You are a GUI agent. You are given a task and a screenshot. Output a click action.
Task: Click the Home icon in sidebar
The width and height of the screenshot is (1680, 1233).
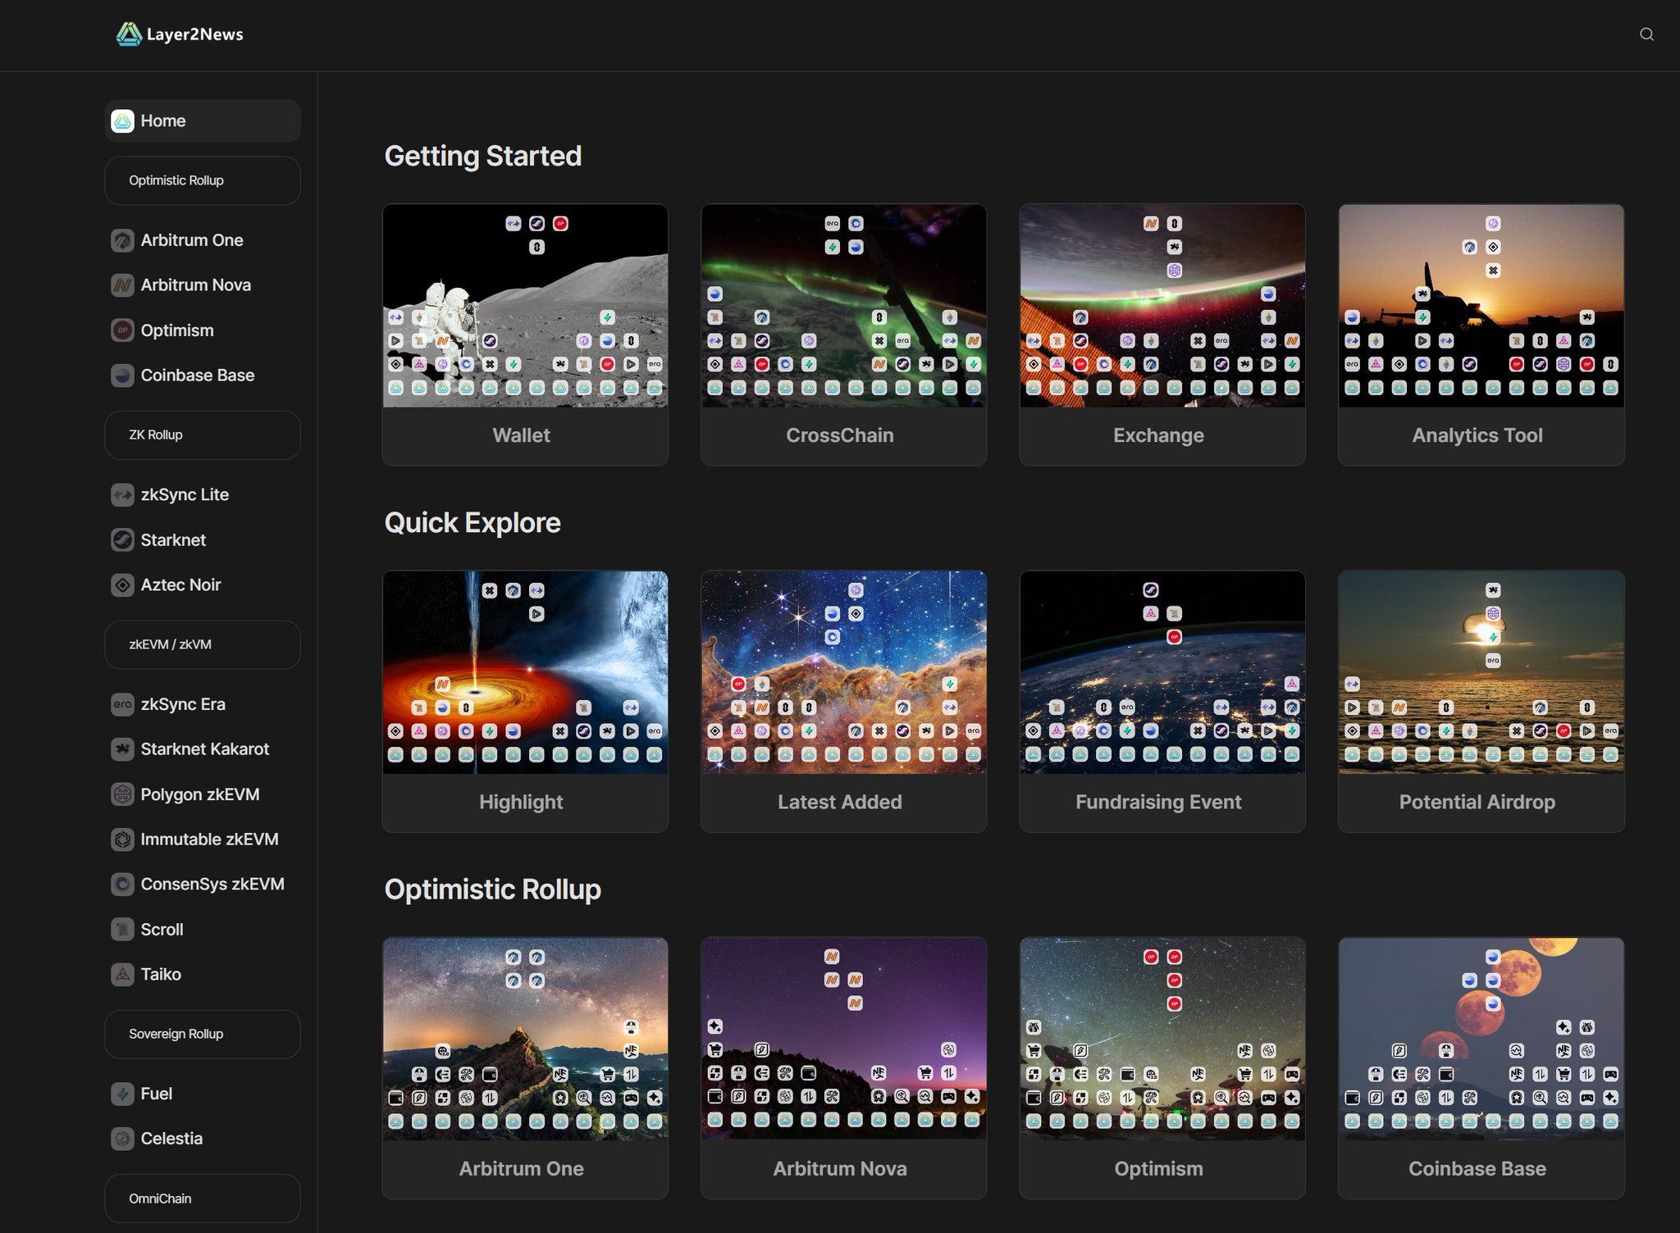[x=122, y=121]
